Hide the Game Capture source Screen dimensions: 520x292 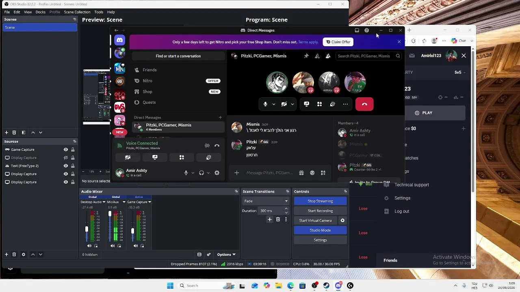point(66,150)
